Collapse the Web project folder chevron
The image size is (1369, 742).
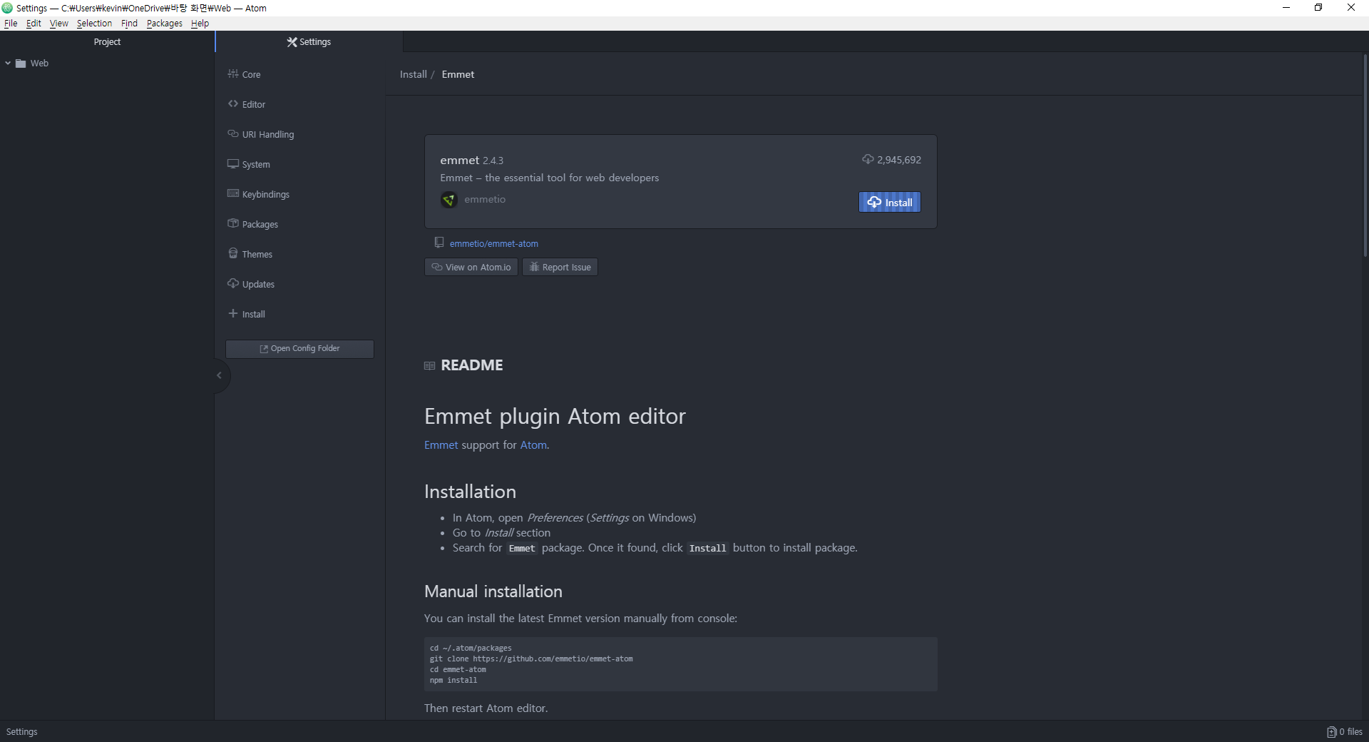8,63
